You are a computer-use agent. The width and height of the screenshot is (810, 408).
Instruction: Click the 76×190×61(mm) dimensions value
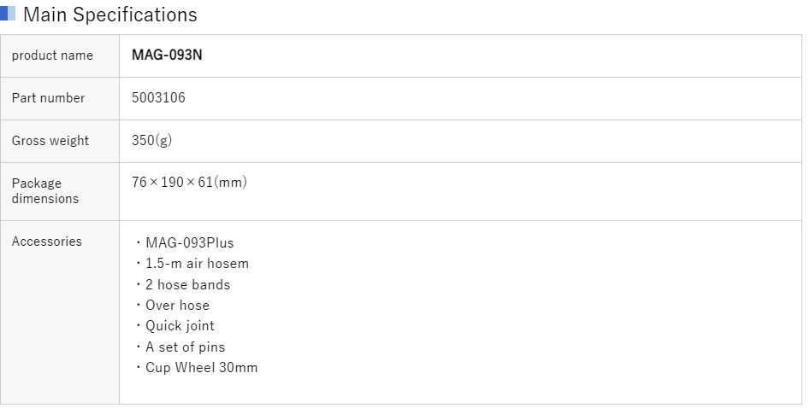pos(189,183)
